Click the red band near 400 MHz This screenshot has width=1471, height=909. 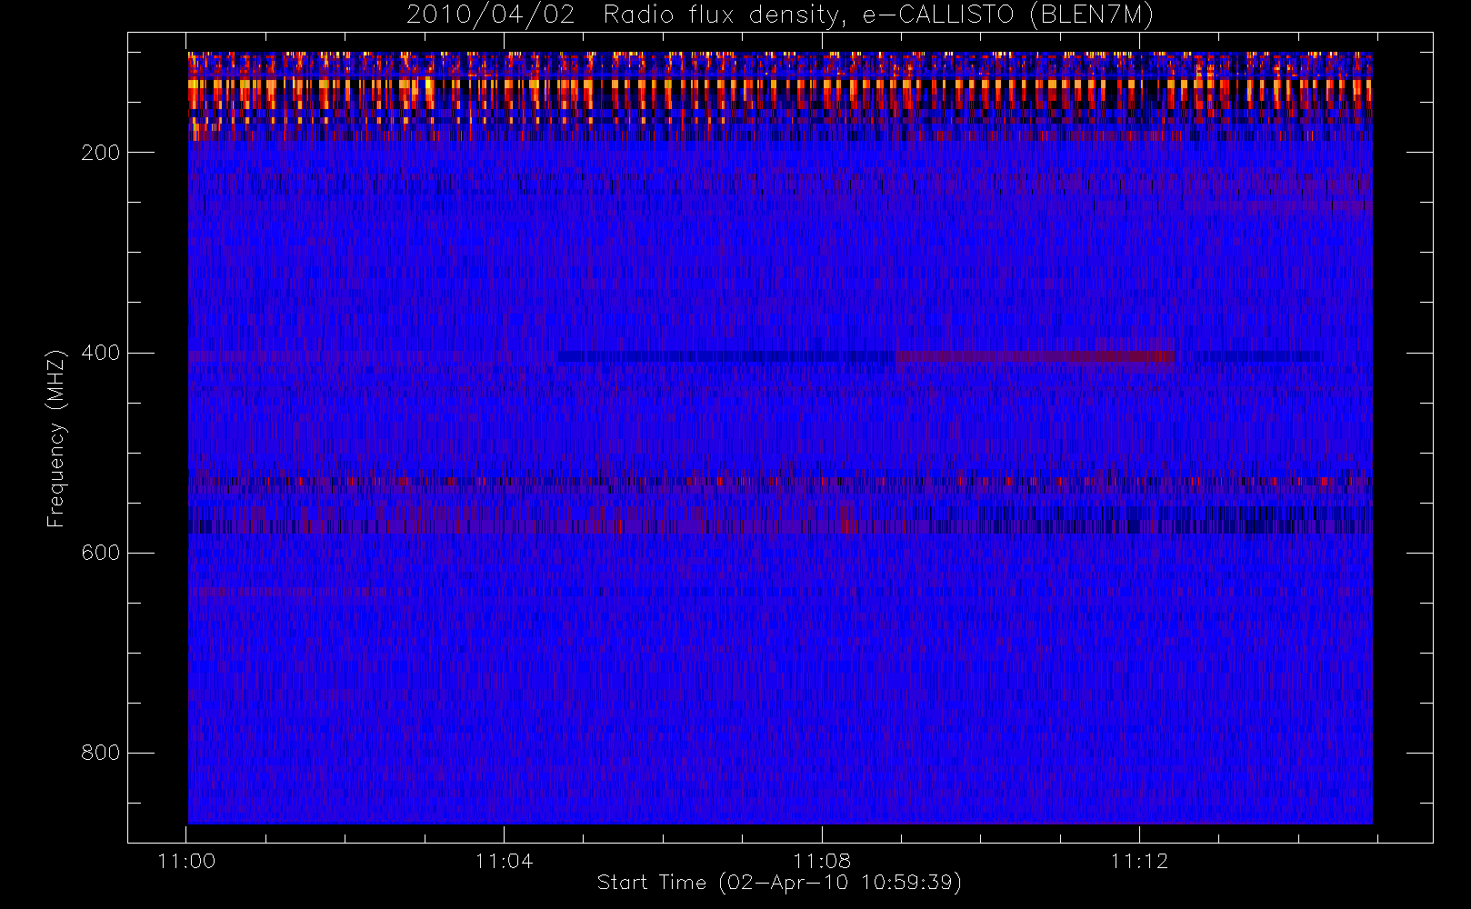pos(1035,356)
